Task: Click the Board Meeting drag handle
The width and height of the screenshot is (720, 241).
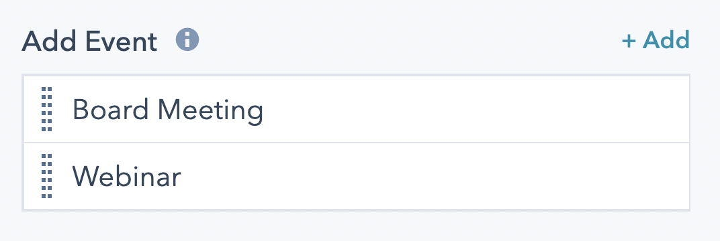Action: point(47,109)
